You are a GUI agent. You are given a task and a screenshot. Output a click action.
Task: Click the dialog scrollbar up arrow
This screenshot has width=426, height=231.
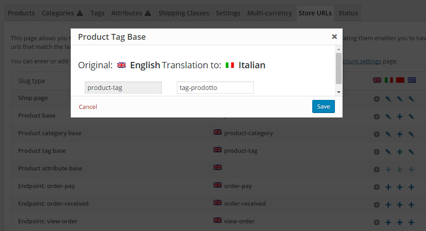click(339, 49)
